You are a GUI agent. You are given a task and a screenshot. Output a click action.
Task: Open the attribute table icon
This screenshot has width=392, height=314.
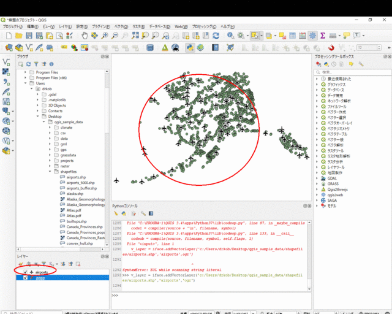[x=292, y=36]
